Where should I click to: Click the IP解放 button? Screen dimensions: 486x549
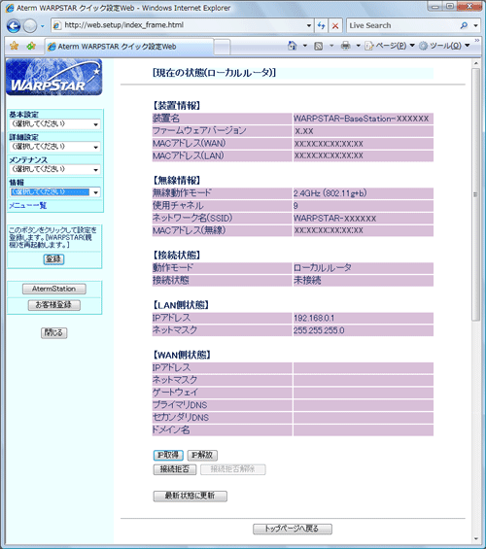202,455
